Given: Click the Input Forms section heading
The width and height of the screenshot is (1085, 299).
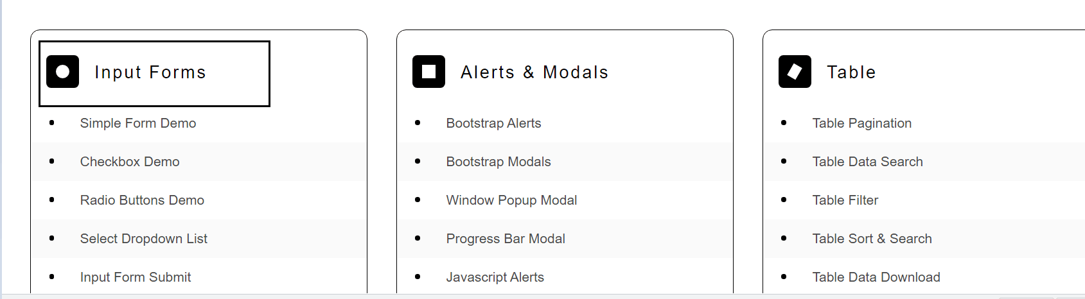Looking at the screenshot, I should pyautogui.click(x=150, y=73).
